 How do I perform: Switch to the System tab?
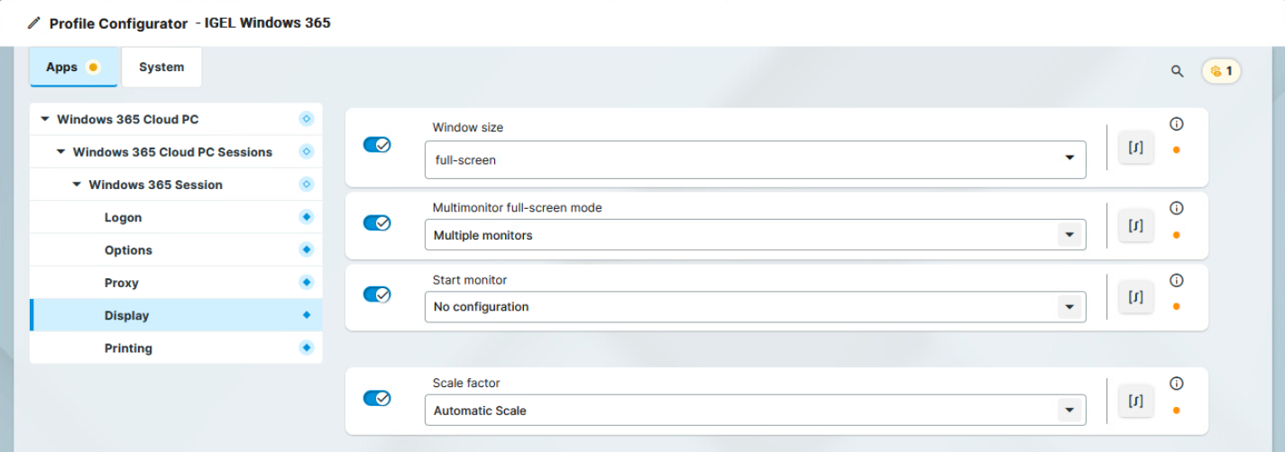tap(161, 68)
